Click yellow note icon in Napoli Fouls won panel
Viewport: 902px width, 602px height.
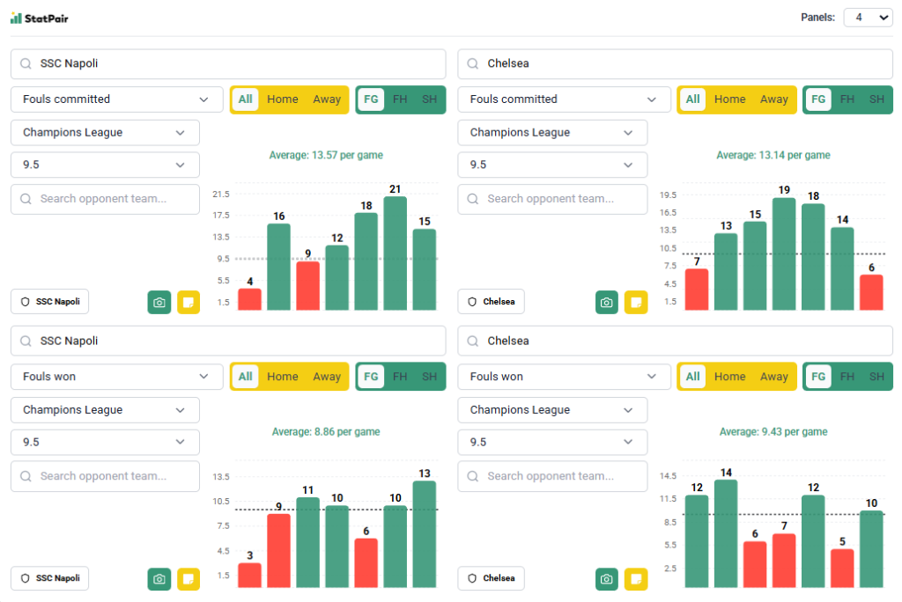(x=189, y=579)
